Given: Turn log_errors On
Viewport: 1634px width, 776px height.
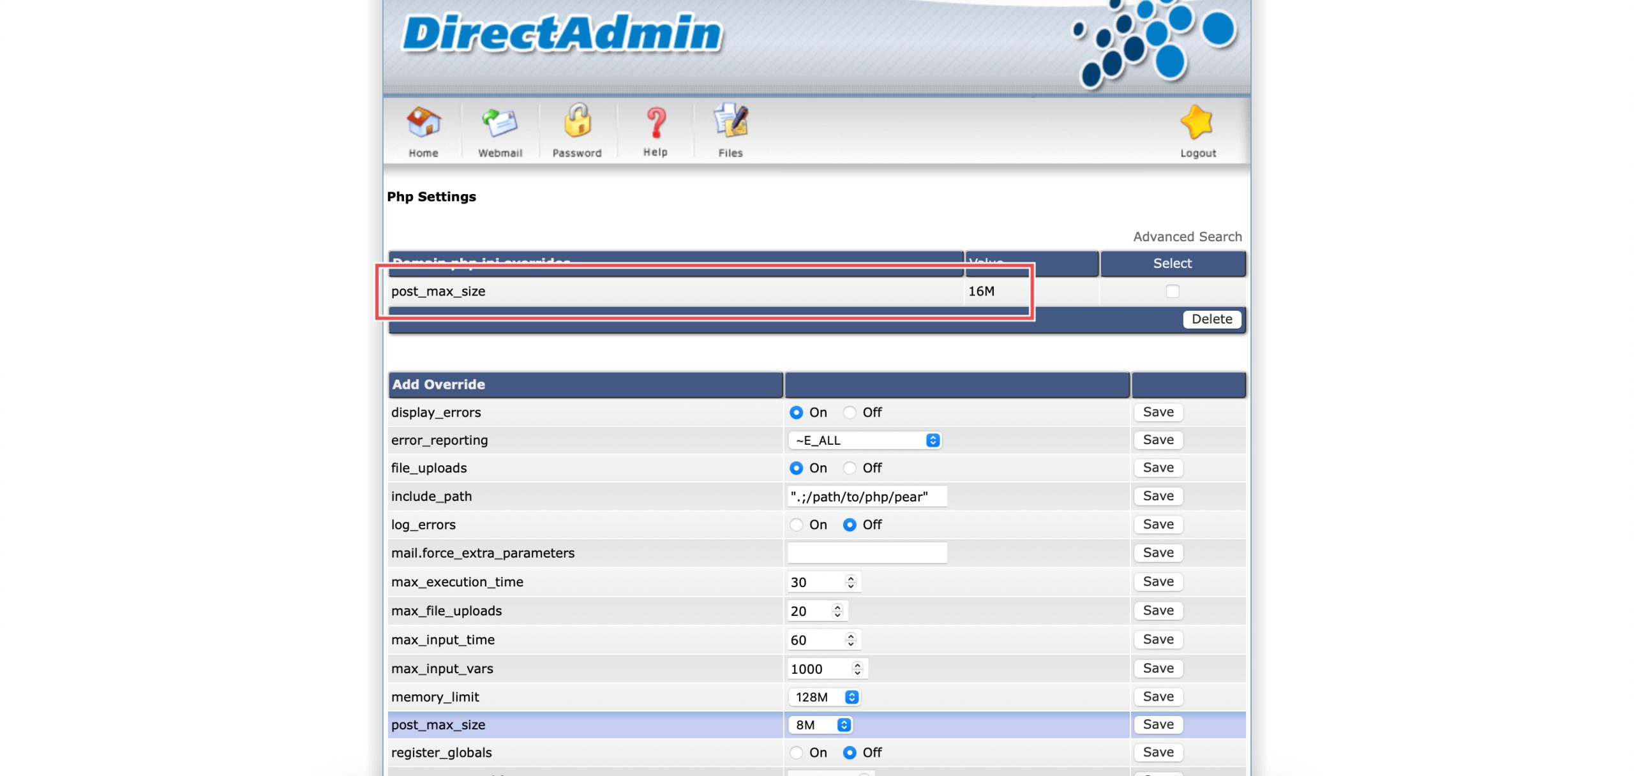Looking at the screenshot, I should pyautogui.click(x=796, y=525).
